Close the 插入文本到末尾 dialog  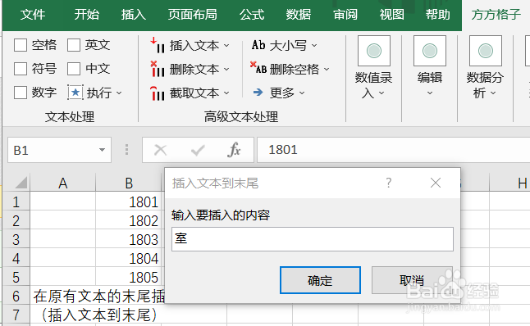pyautogui.click(x=436, y=183)
